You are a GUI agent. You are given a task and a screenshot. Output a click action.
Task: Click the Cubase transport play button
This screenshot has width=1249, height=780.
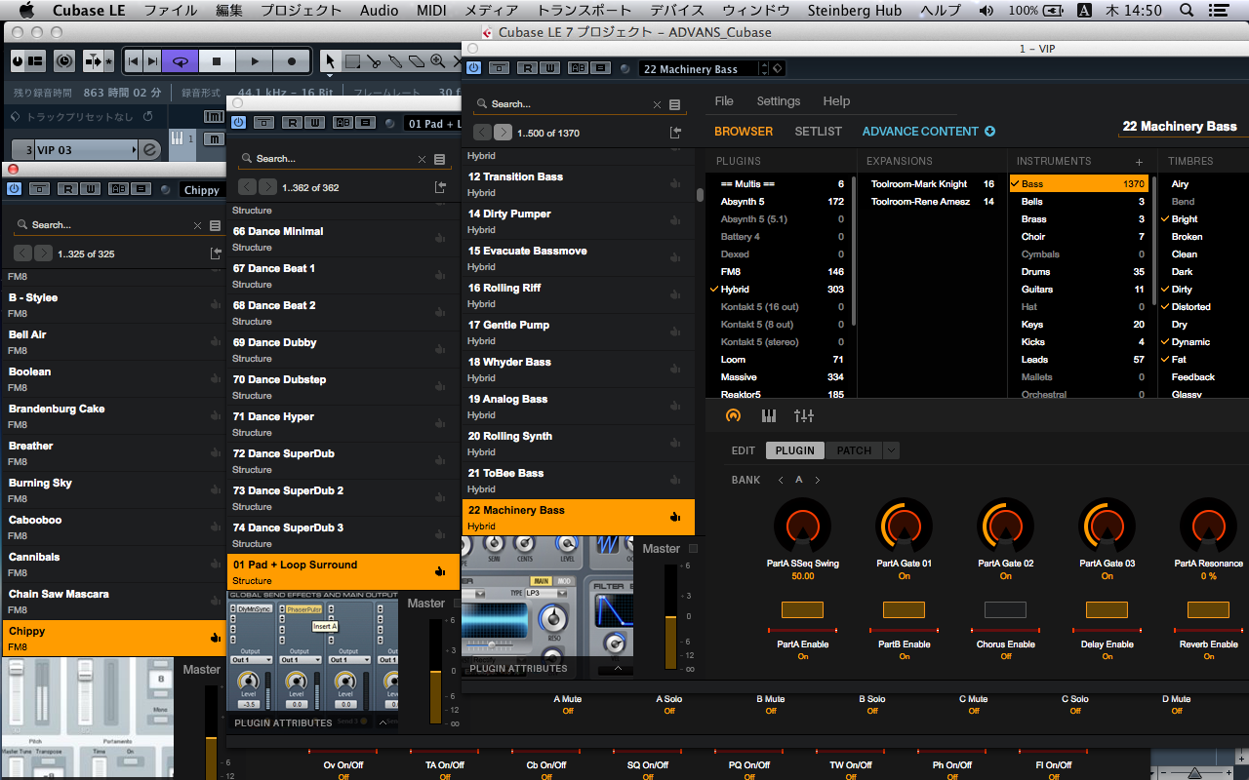tap(254, 60)
